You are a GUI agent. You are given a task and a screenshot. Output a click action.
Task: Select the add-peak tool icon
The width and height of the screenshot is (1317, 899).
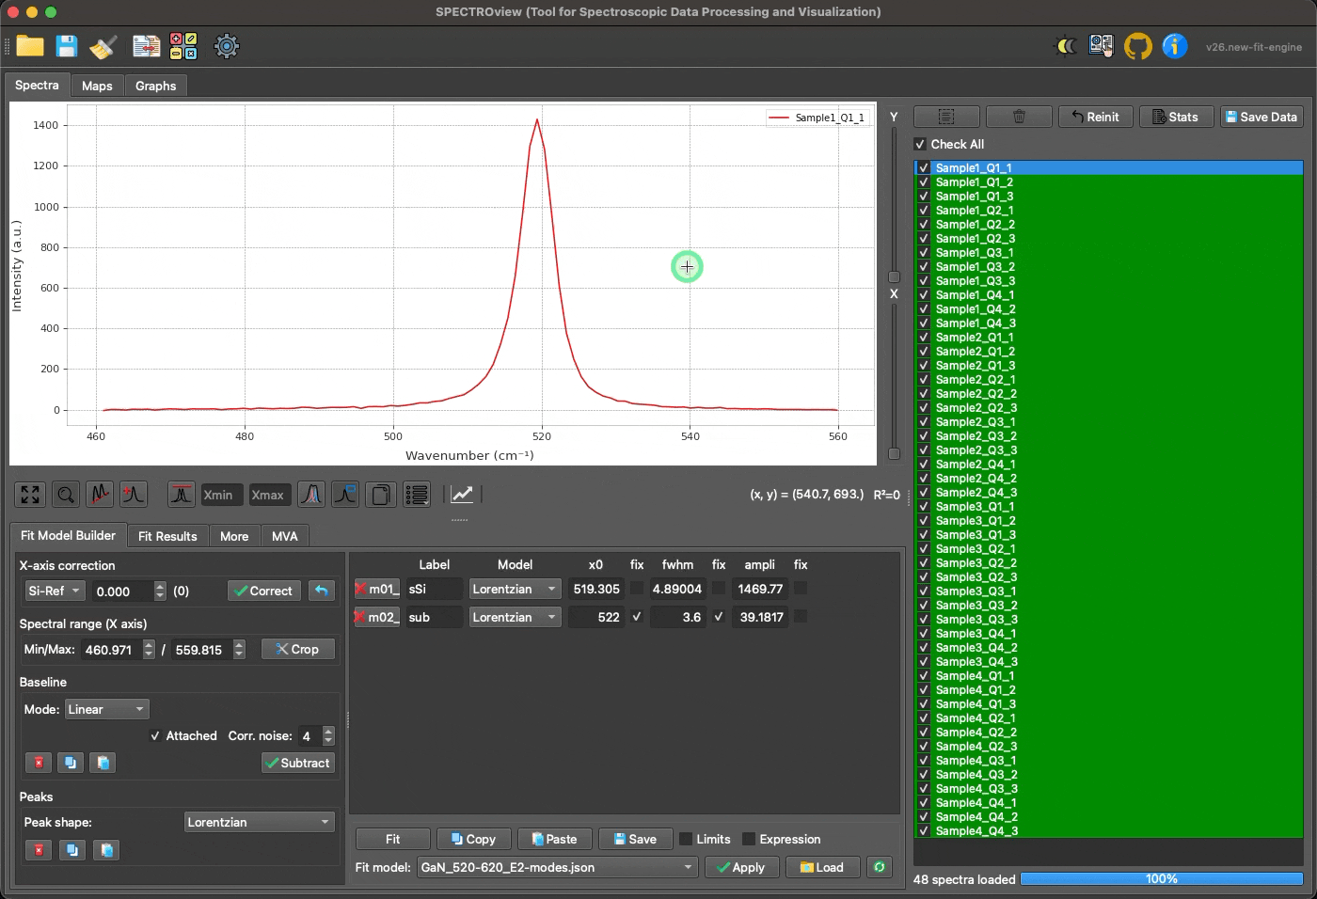(x=134, y=495)
